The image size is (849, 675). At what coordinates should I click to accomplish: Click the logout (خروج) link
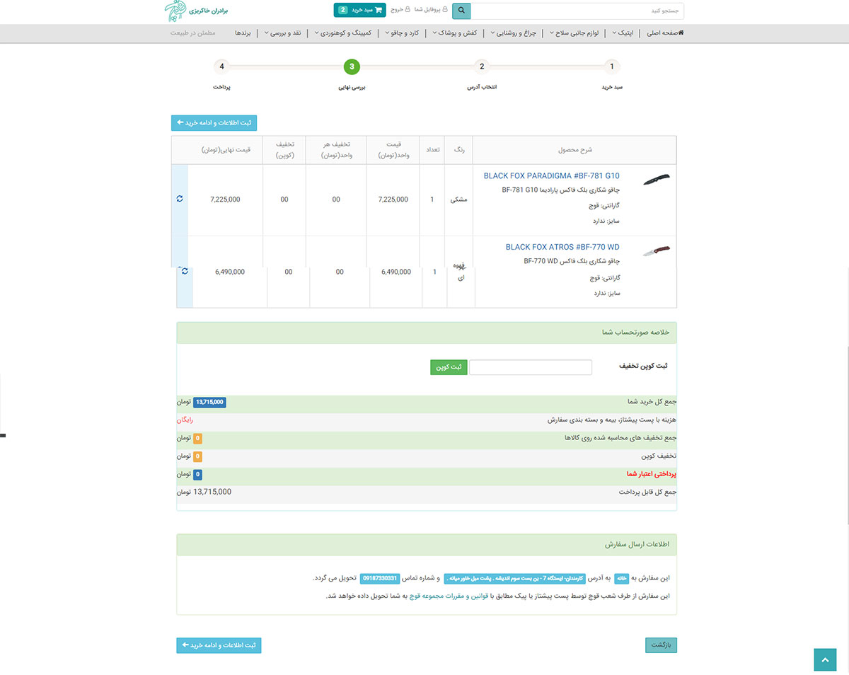(x=395, y=11)
